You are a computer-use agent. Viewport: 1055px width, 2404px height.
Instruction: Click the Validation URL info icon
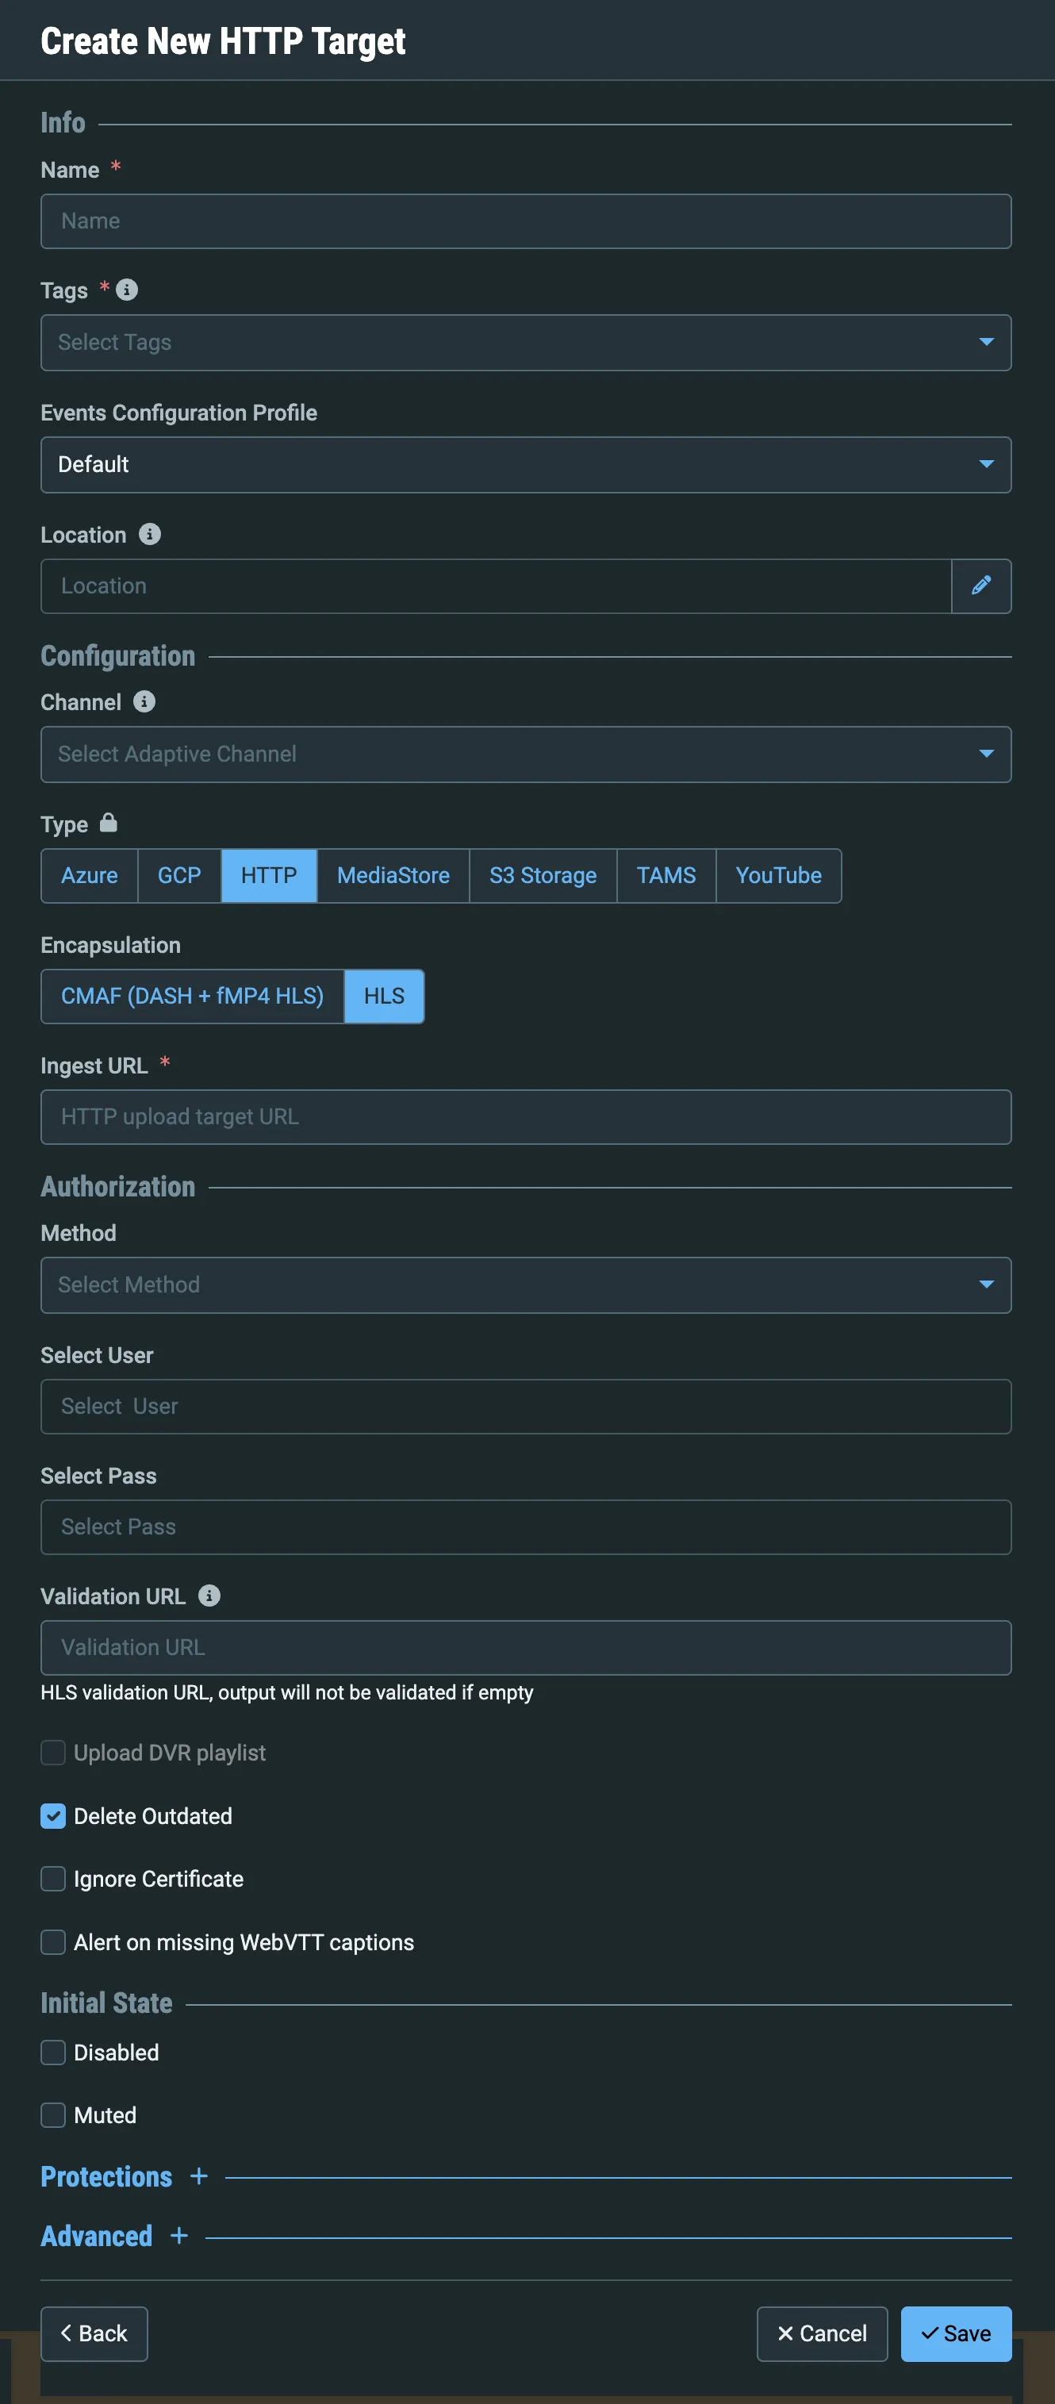tap(209, 1596)
